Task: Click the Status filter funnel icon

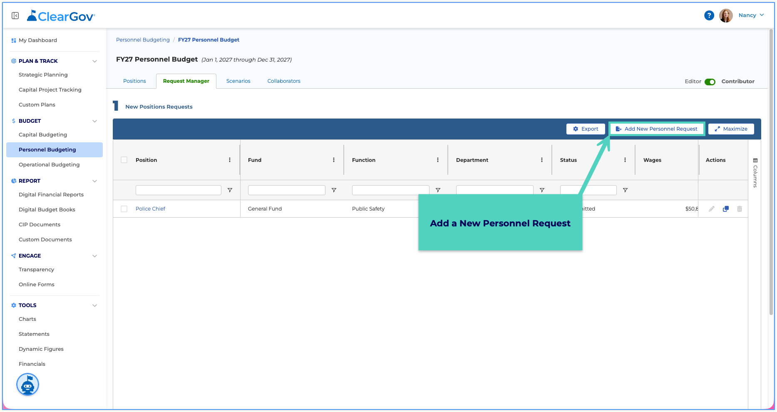Action: pos(625,190)
